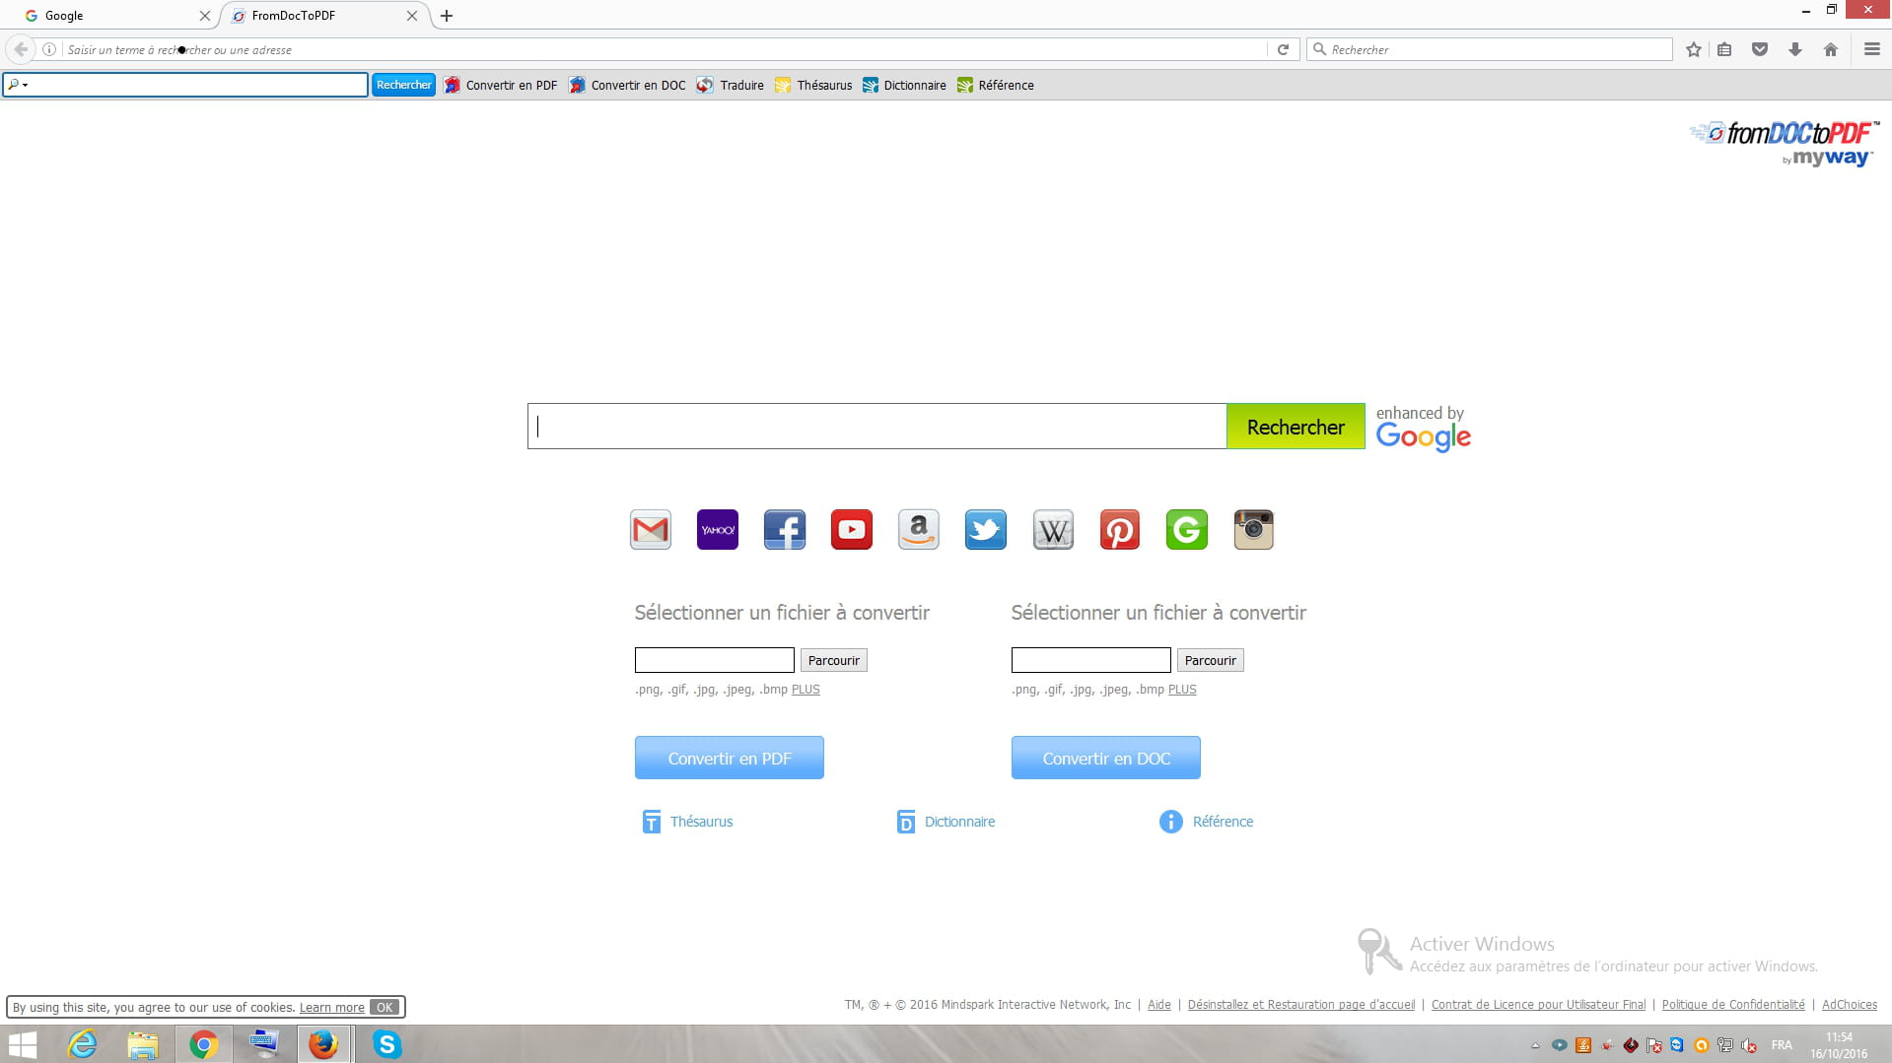Focus the main Google-enhanced search field
The width and height of the screenshot is (1892, 1063).
point(877,427)
